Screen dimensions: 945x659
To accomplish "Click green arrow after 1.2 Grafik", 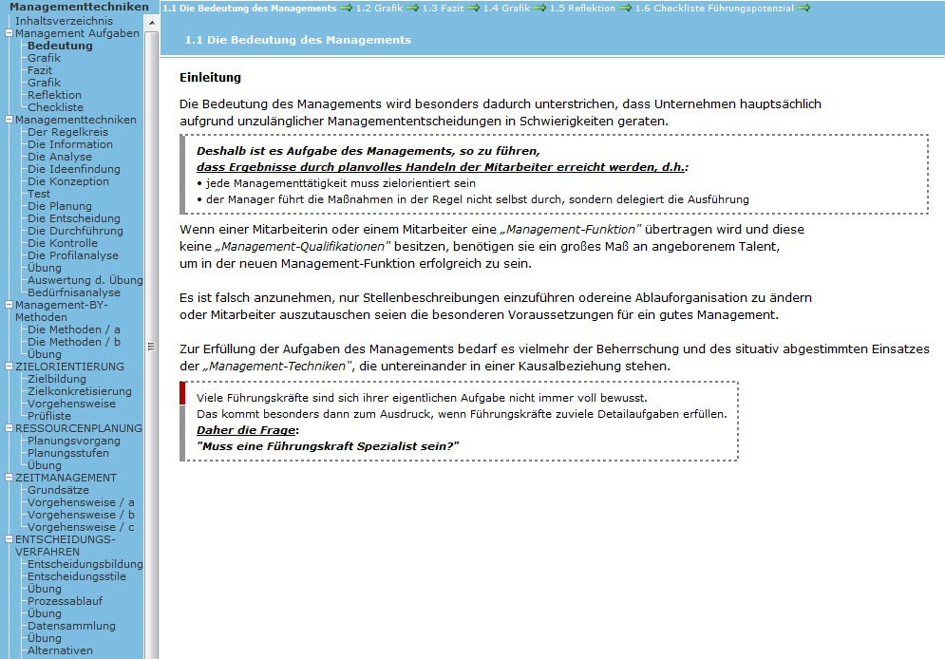I will [412, 9].
